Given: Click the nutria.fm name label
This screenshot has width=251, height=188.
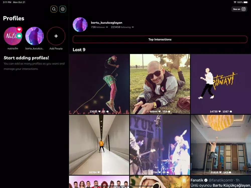Looking at the screenshot, I should click(x=13, y=49).
